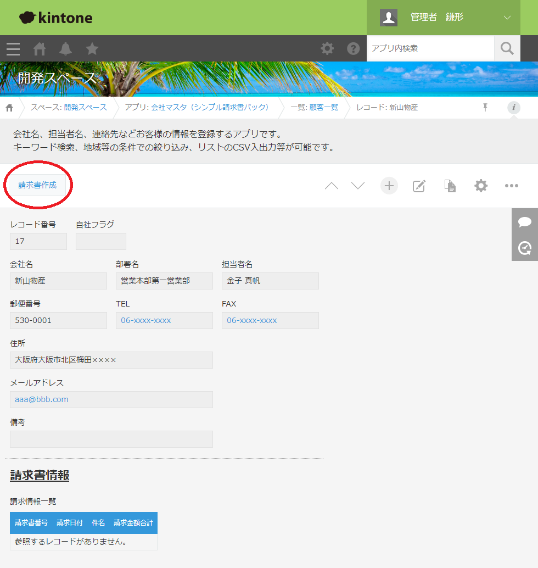Click the 請求書番号 column header
This screenshot has width=538, height=568.
tap(31, 523)
